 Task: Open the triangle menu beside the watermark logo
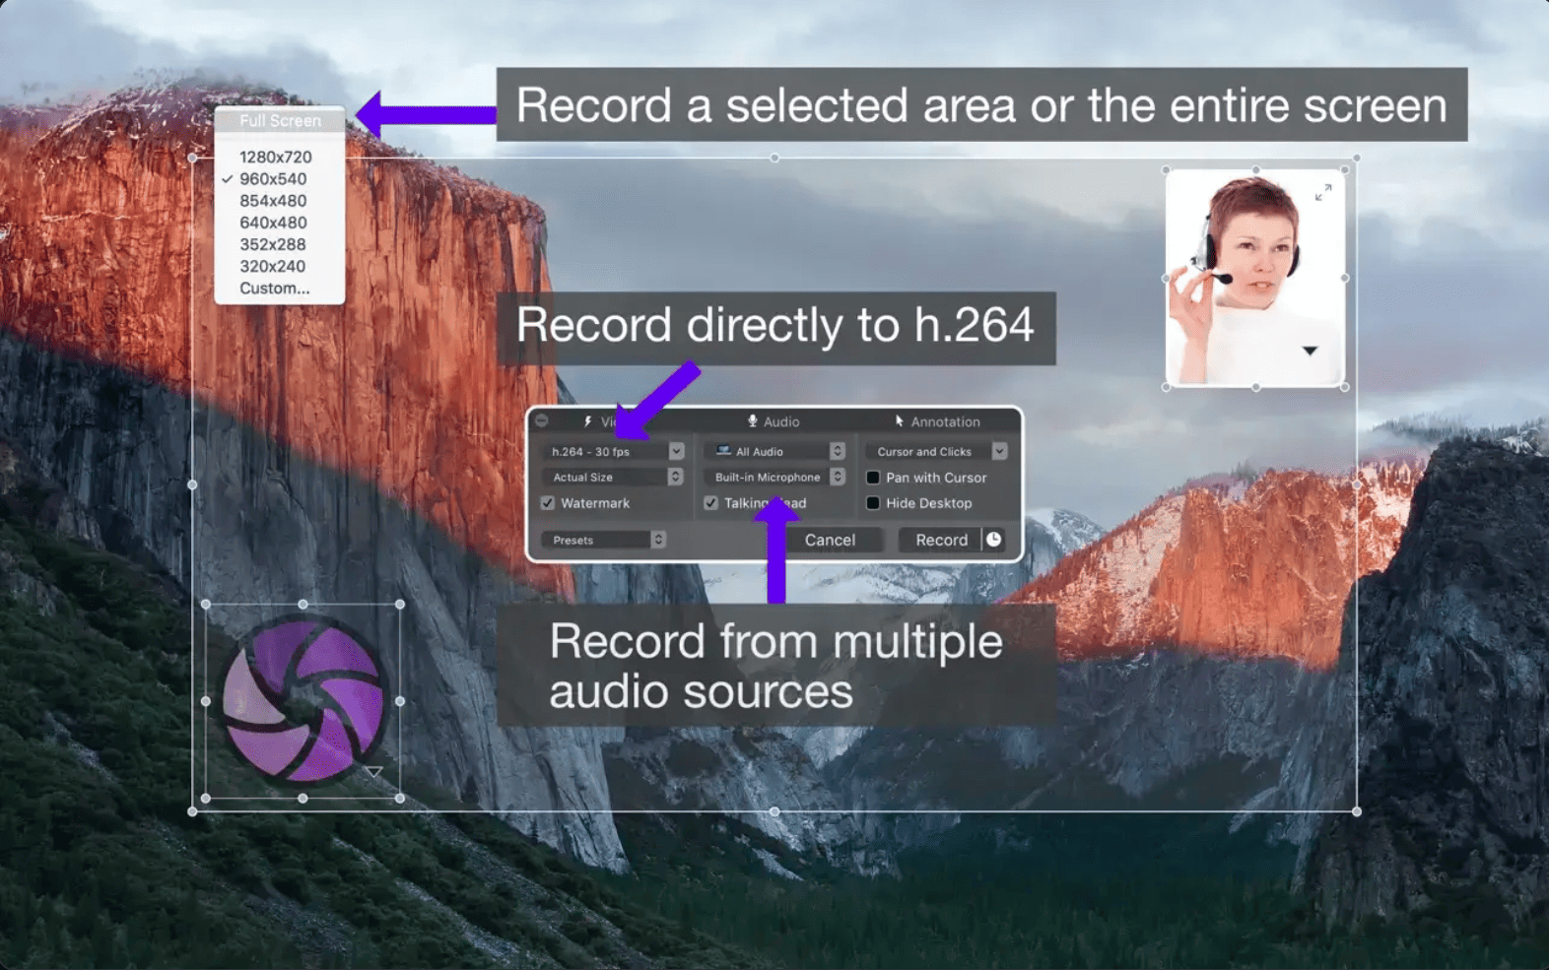coord(374,772)
